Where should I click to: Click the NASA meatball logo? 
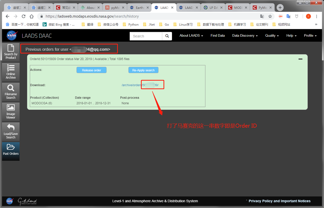(12, 35)
